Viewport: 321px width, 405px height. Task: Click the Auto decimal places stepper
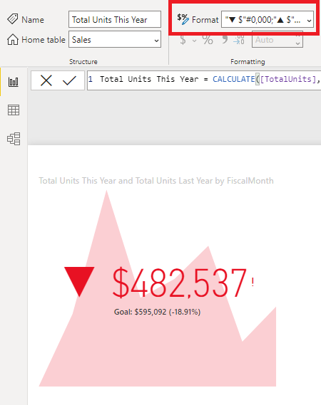(277, 40)
